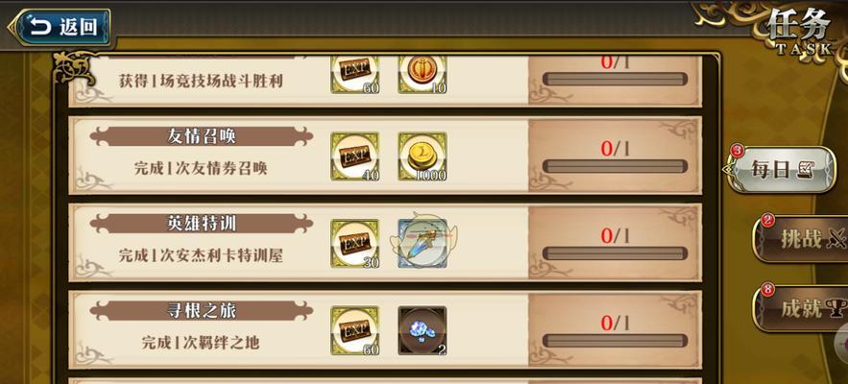848x384 pixels.
Task: Tap the 返回 back button
Action: tap(61, 27)
